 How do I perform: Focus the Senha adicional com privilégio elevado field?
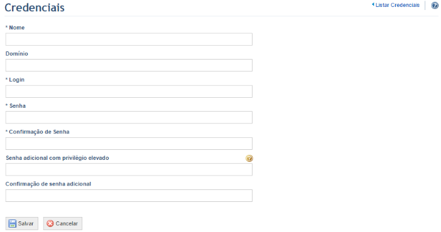pos(129,170)
